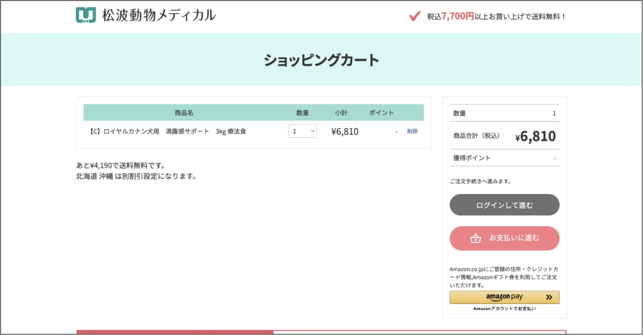
Task: Click the Amazonアカウントでお支払い caption
Action: (x=504, y=309)
